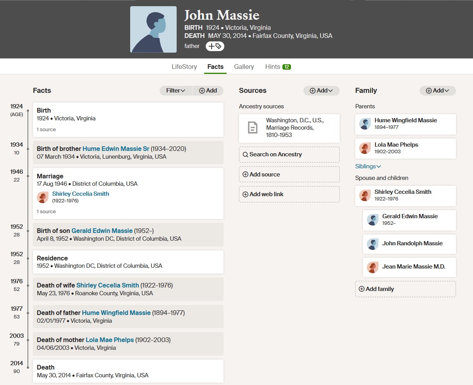The width and height of the screenshot is (473, 385).
Task: Click Gerald Edwin Massie's avatar in Family panel
Action: [373, 220]
